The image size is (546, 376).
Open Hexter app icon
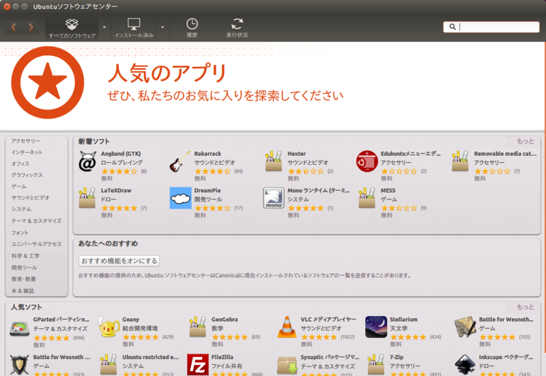click(274, 161)
